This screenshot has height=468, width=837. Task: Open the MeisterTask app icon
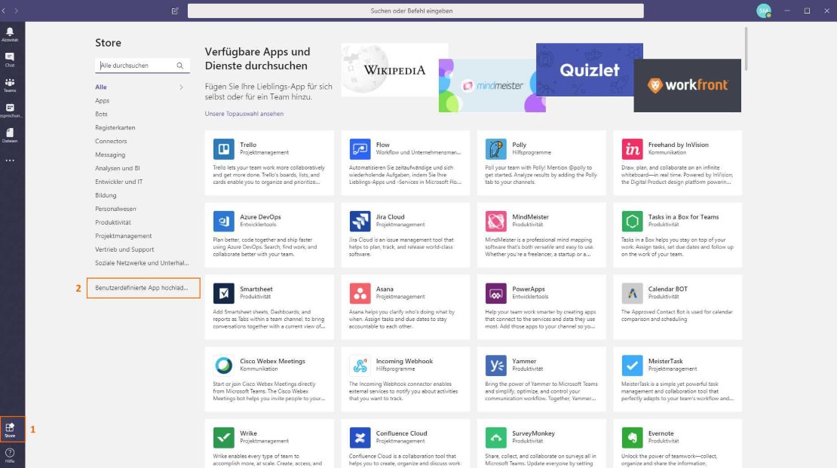click(632, 365)
